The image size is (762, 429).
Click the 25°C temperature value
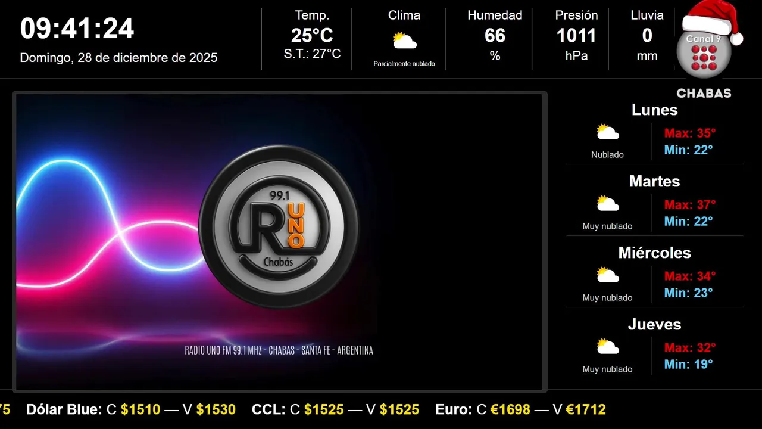312,36
